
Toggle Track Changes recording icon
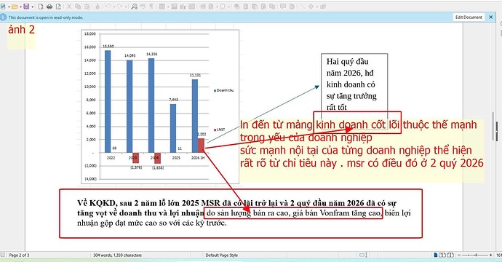(x=292, y=7)
